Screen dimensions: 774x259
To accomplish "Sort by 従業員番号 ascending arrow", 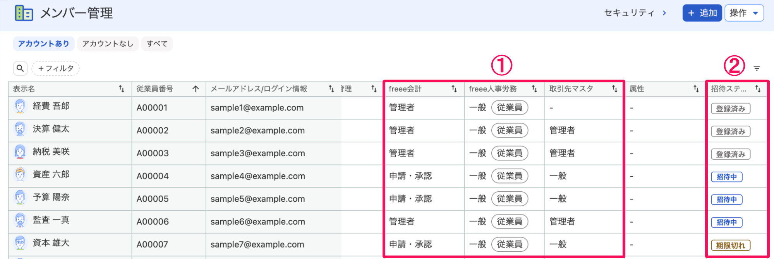I will [x=196, y=89].
